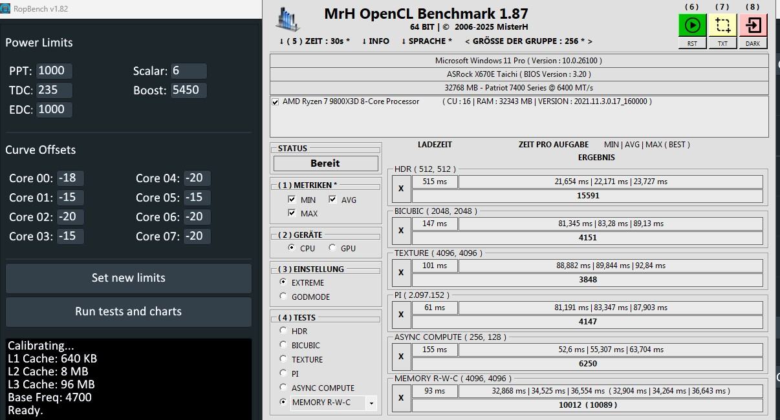The image size is (780, 420).
Task: Open the ZEIT : 30s time menu
Action: point(314,41)
